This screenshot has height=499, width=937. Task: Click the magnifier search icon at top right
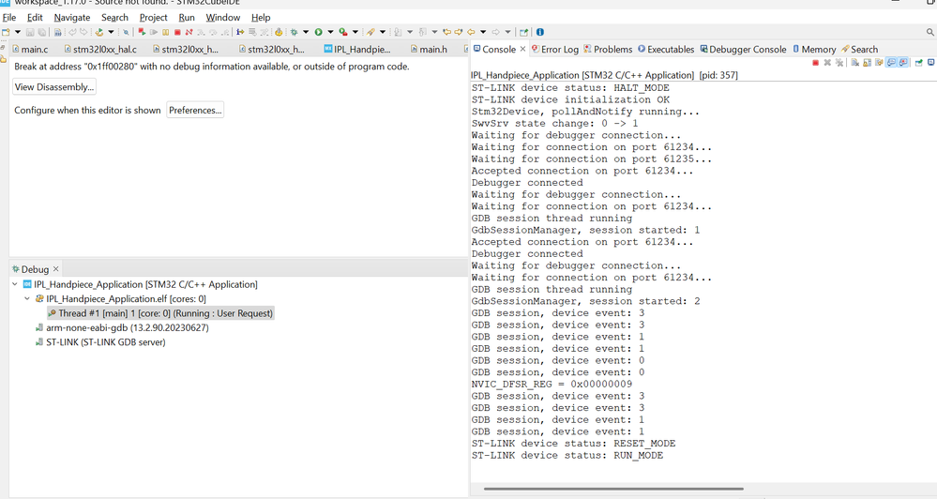point(929,32)
